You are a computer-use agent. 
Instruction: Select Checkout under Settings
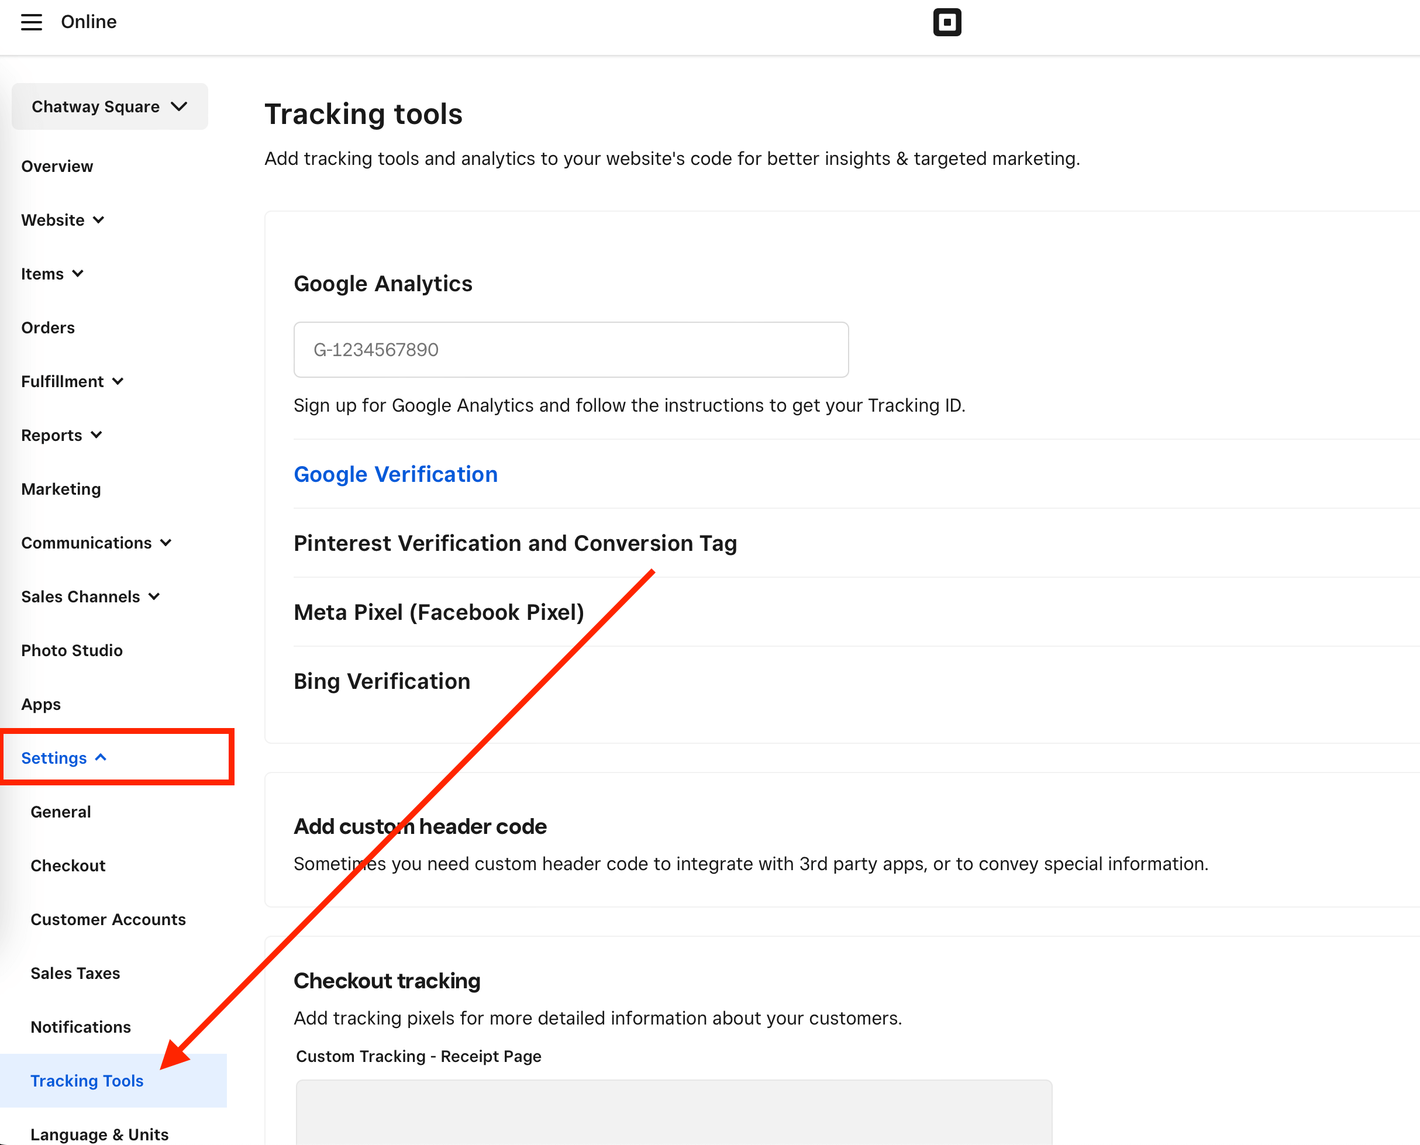(68, 866)
